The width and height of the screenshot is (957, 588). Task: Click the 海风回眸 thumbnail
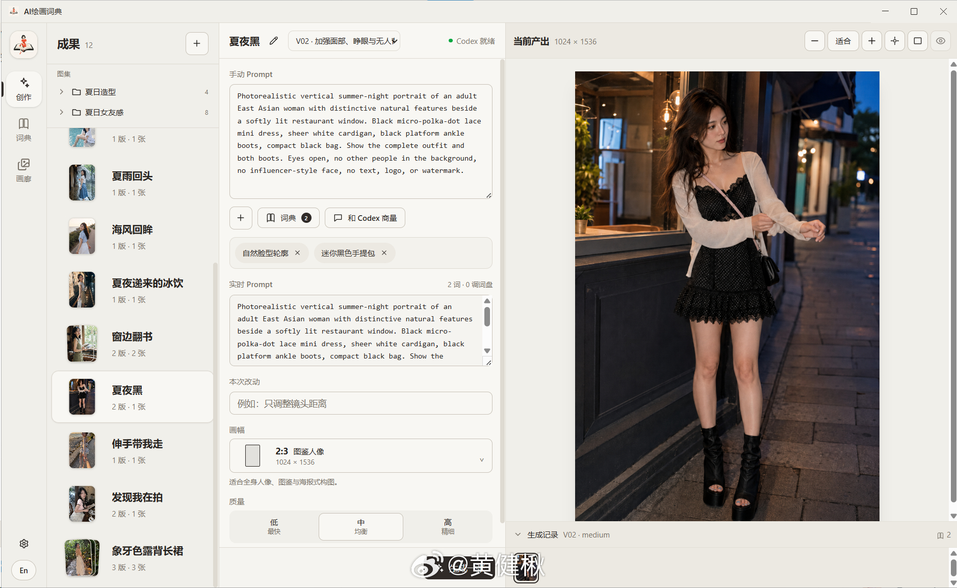click(x=82, y=236)
